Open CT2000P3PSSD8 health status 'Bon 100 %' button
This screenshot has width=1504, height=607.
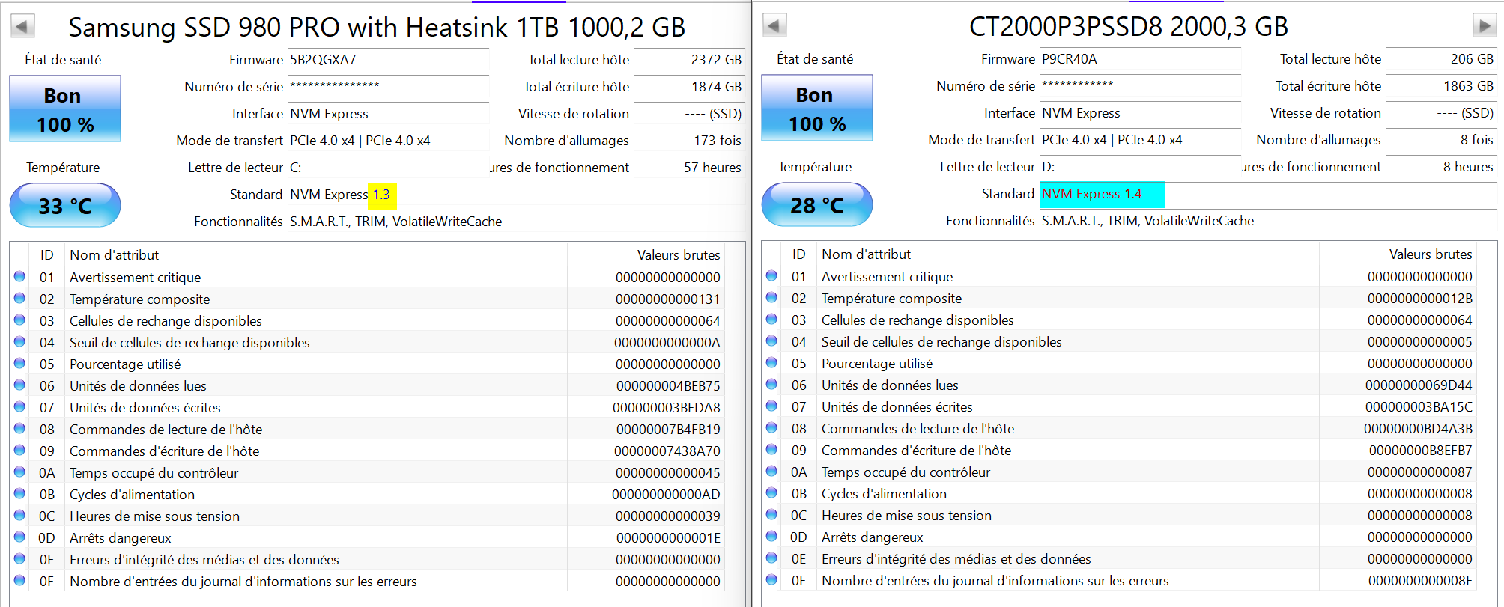pyautogui.click(x=817, y=109)
